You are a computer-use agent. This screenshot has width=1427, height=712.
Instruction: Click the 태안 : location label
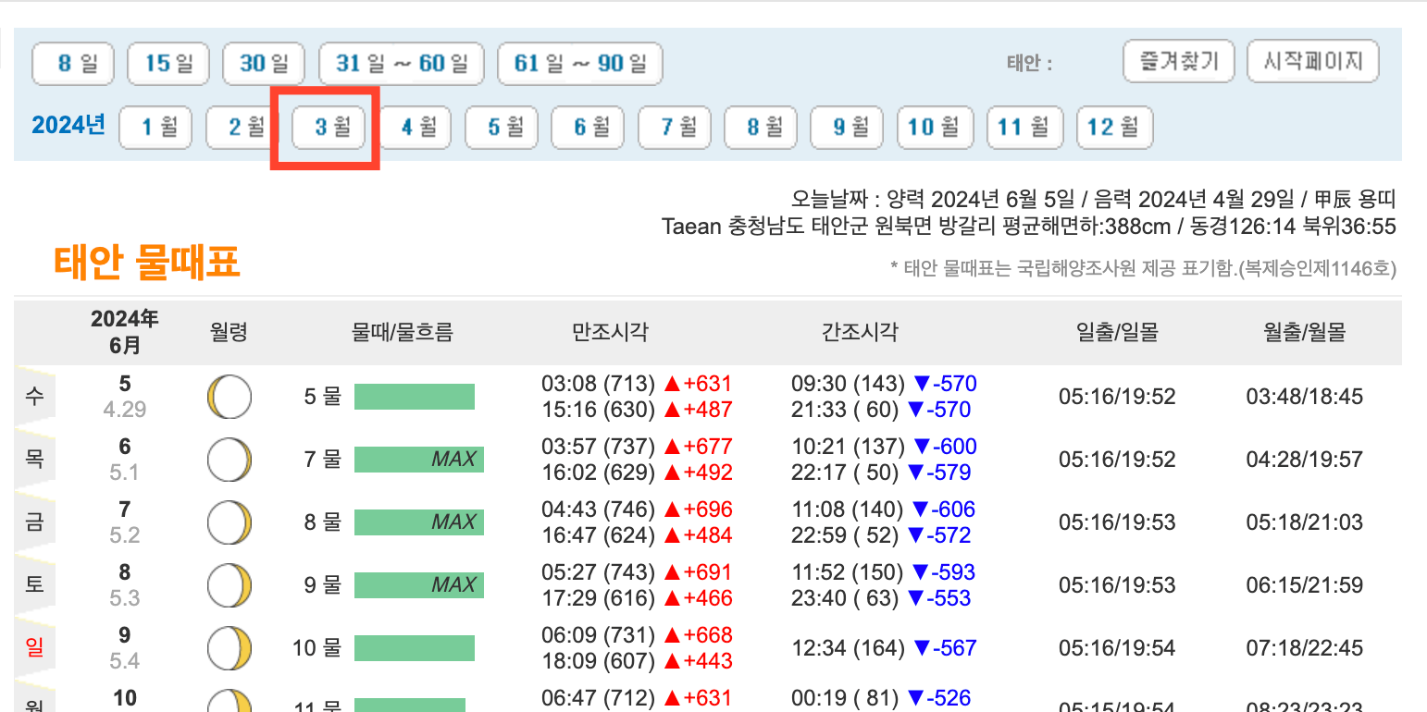click(1029, 64)
